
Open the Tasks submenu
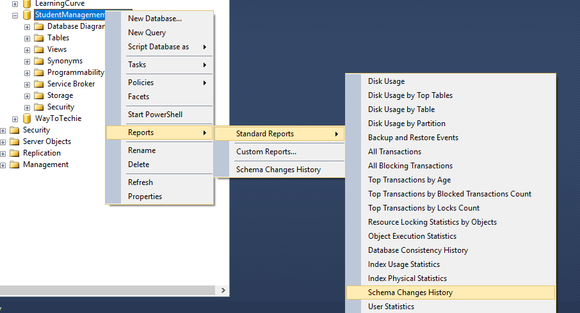coord(137,65)
